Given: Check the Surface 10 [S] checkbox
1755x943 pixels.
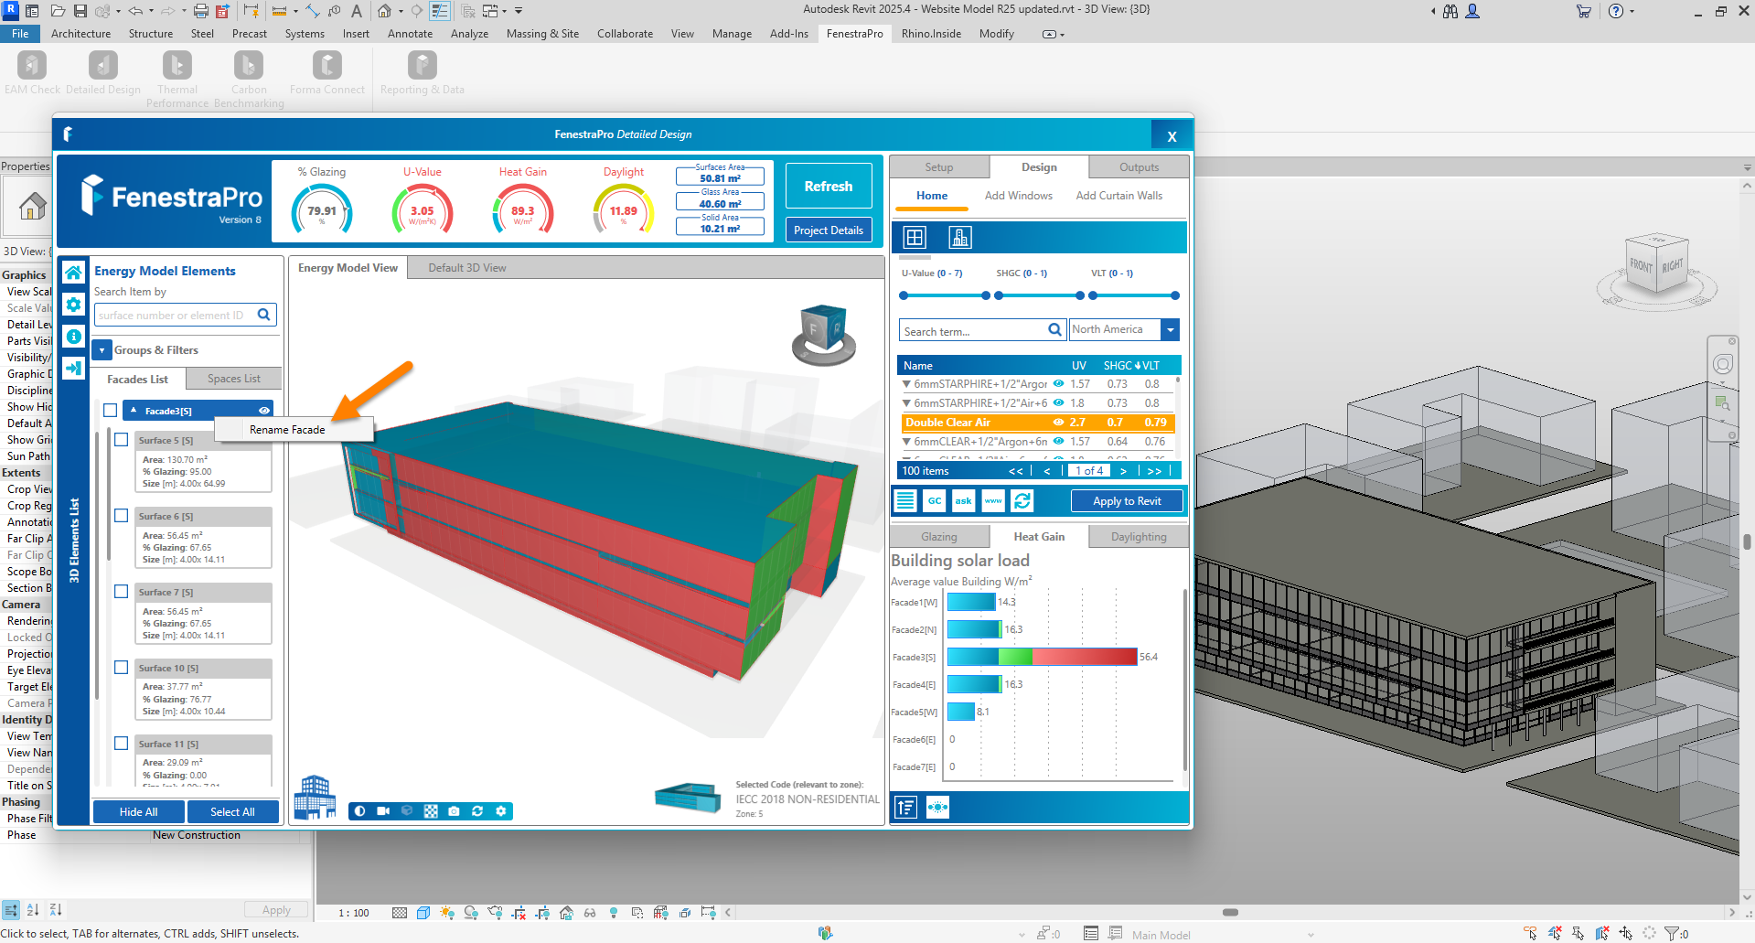Looking at the screenshot, I should [x=121, y=668].
